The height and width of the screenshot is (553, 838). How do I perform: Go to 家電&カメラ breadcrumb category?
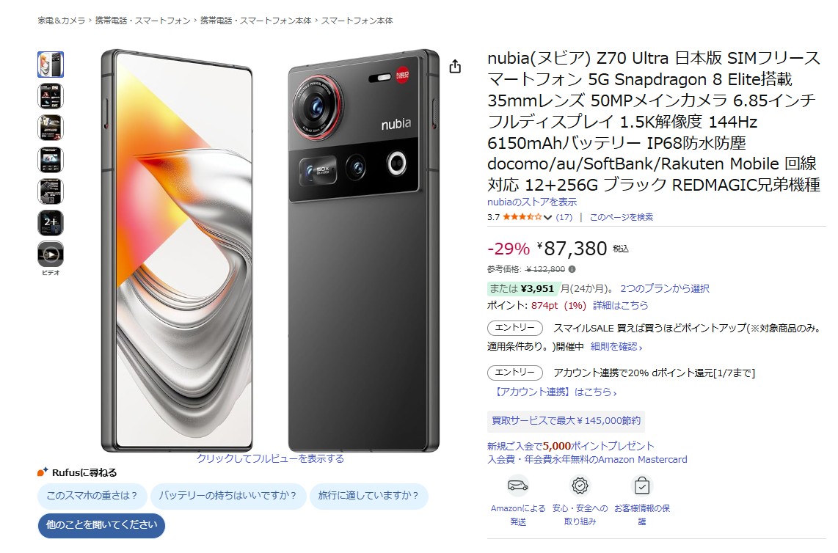(x=62, y=21)
